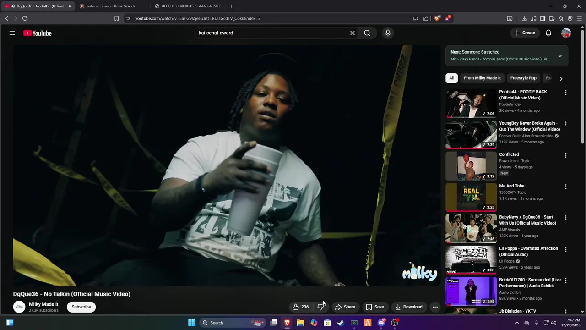This screenshot has width=586, height=330.
Task: Open Me And Tobe video thumbnail
Action: [471, 197]
